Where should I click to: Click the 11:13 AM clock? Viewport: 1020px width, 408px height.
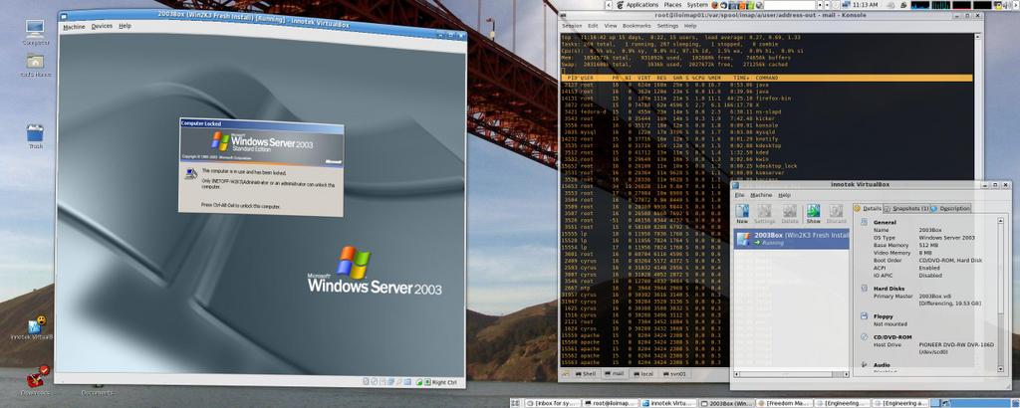pos(864,5)
